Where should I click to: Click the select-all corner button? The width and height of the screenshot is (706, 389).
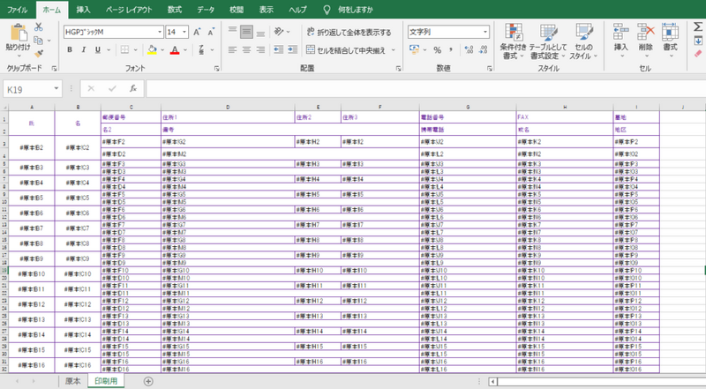[x=4, y=107]
